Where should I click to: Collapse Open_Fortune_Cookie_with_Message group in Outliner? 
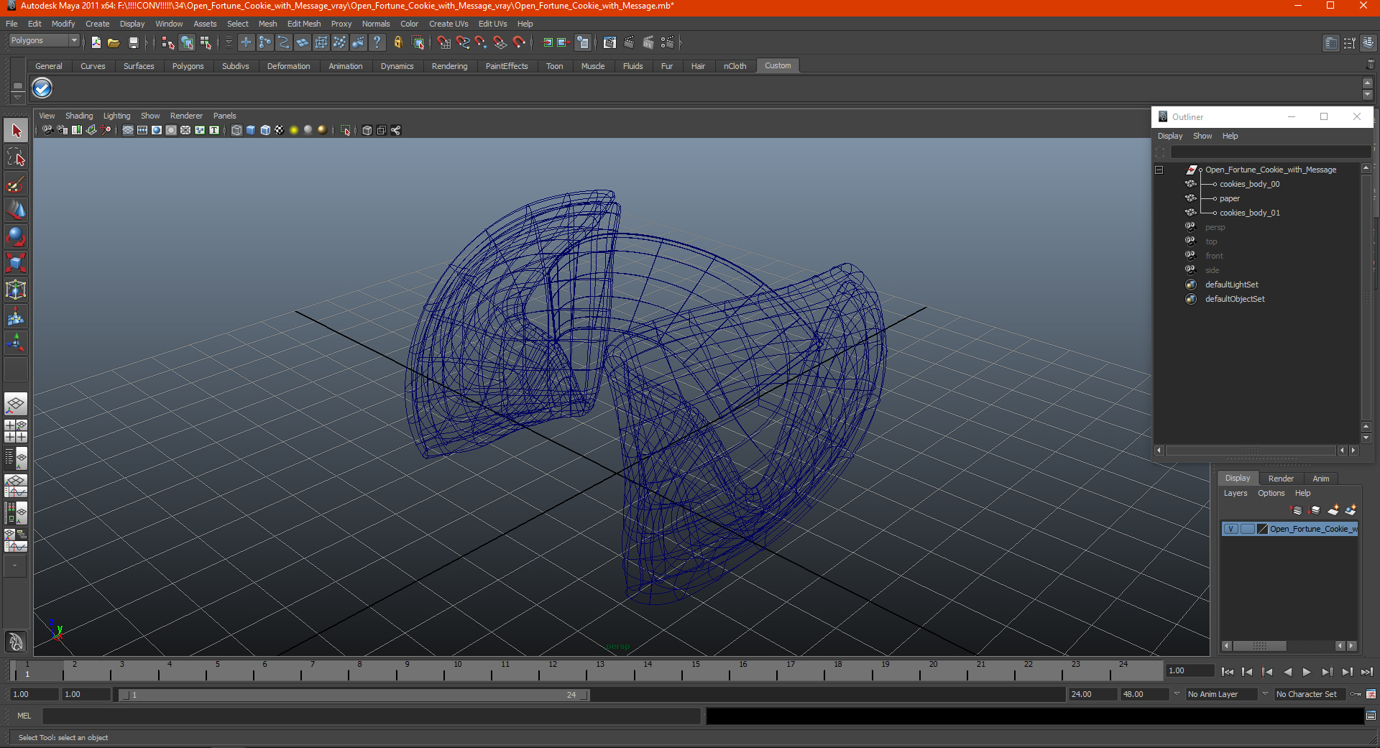(1159, 170)
